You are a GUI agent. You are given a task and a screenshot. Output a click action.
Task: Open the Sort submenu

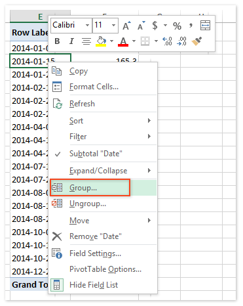tap(103, 121)
